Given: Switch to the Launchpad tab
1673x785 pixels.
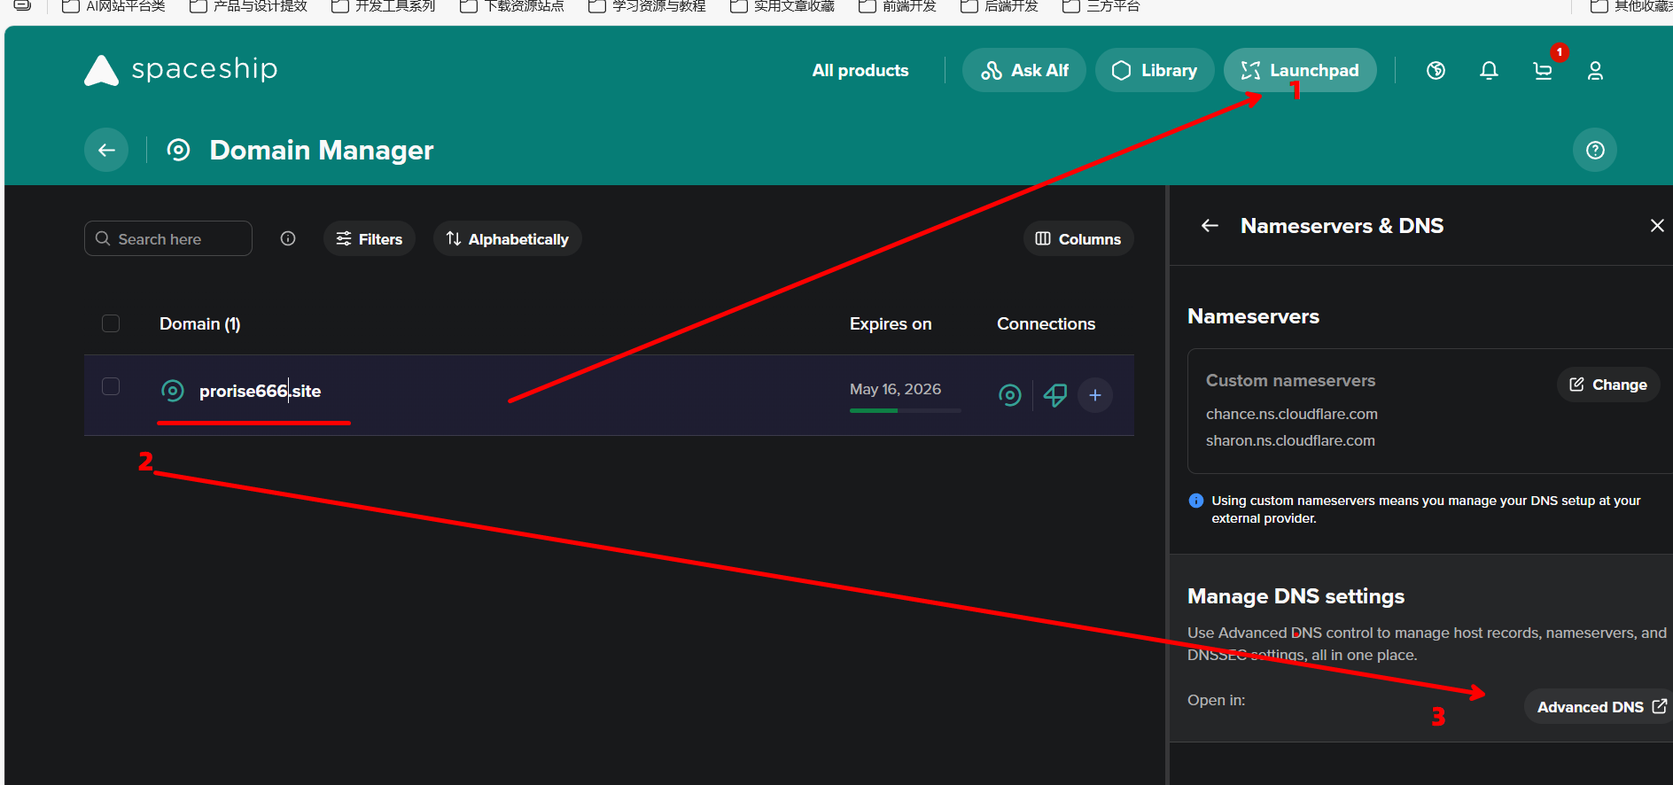Looking at the screenshot, I should click(1299, 71).
